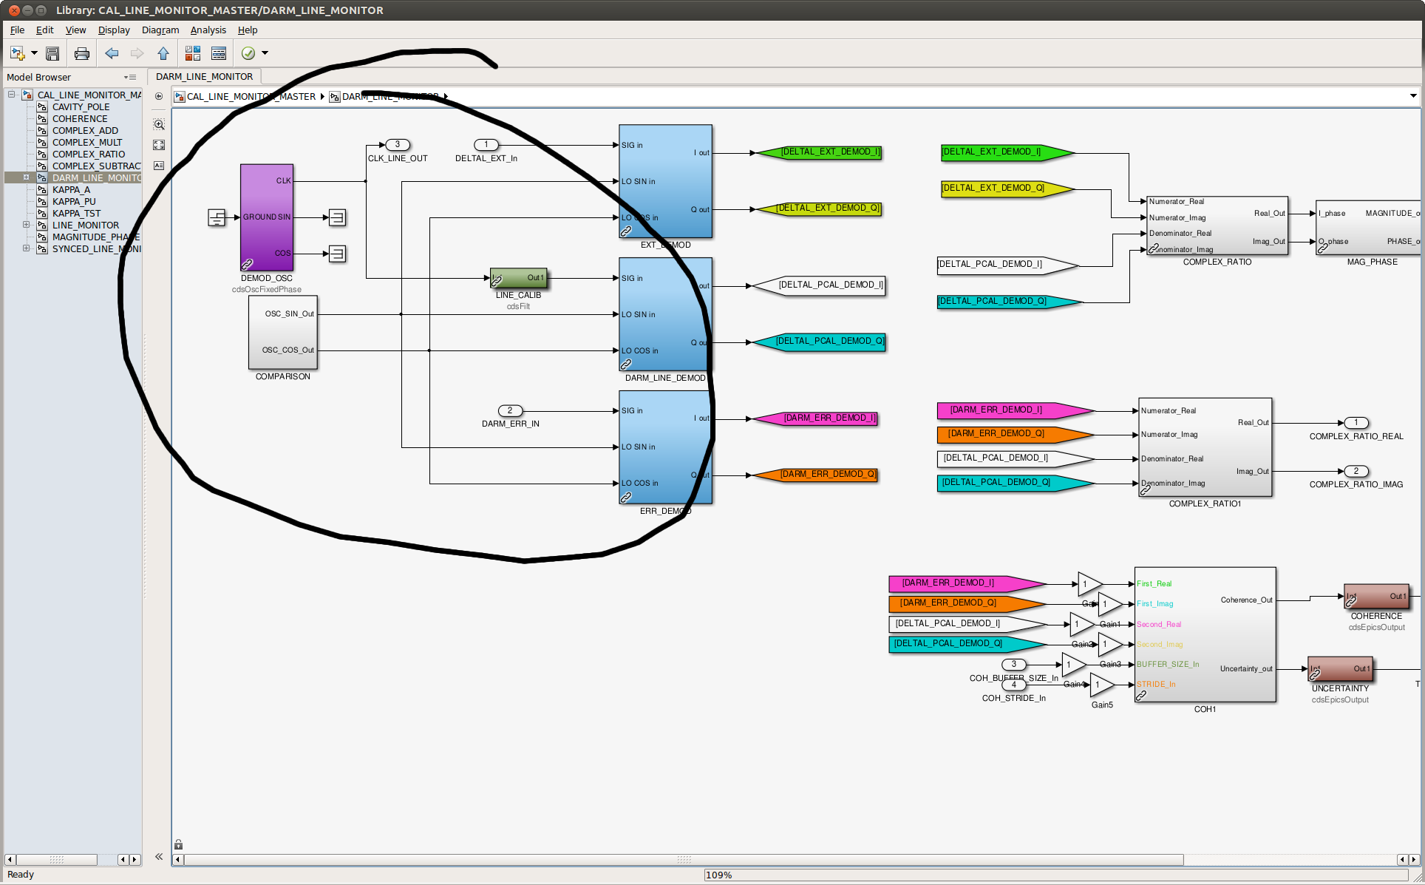Click cyan DELTAL_PCAL_DEMOD_Q goto tag

(x=819, y=342)
